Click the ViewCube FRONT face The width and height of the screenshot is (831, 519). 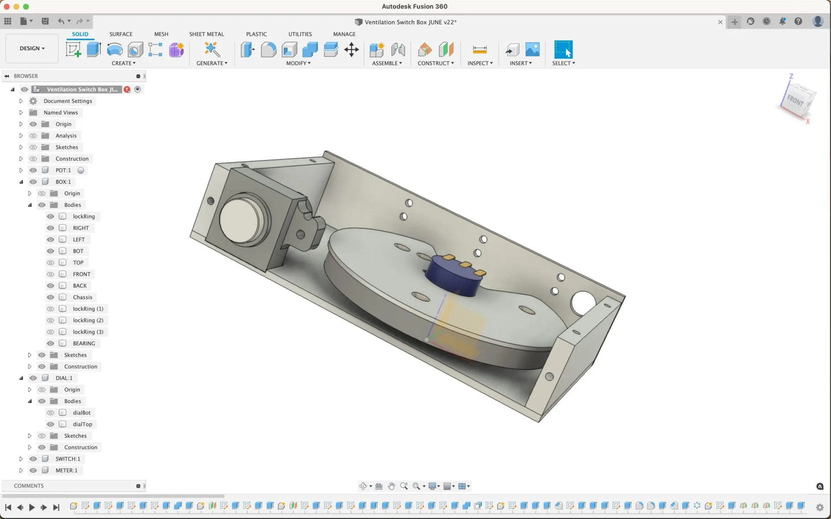coord(796,100)
